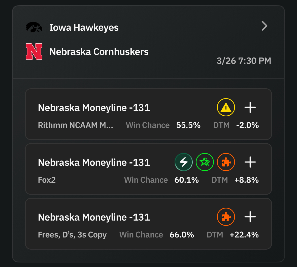Select Iowa Hawkeyes team name
297x267 pixels.
(x=84, y=28)
